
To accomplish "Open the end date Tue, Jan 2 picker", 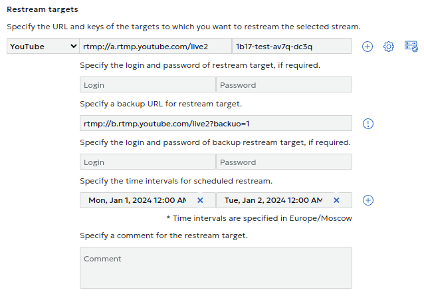I will tap(273, 200).
